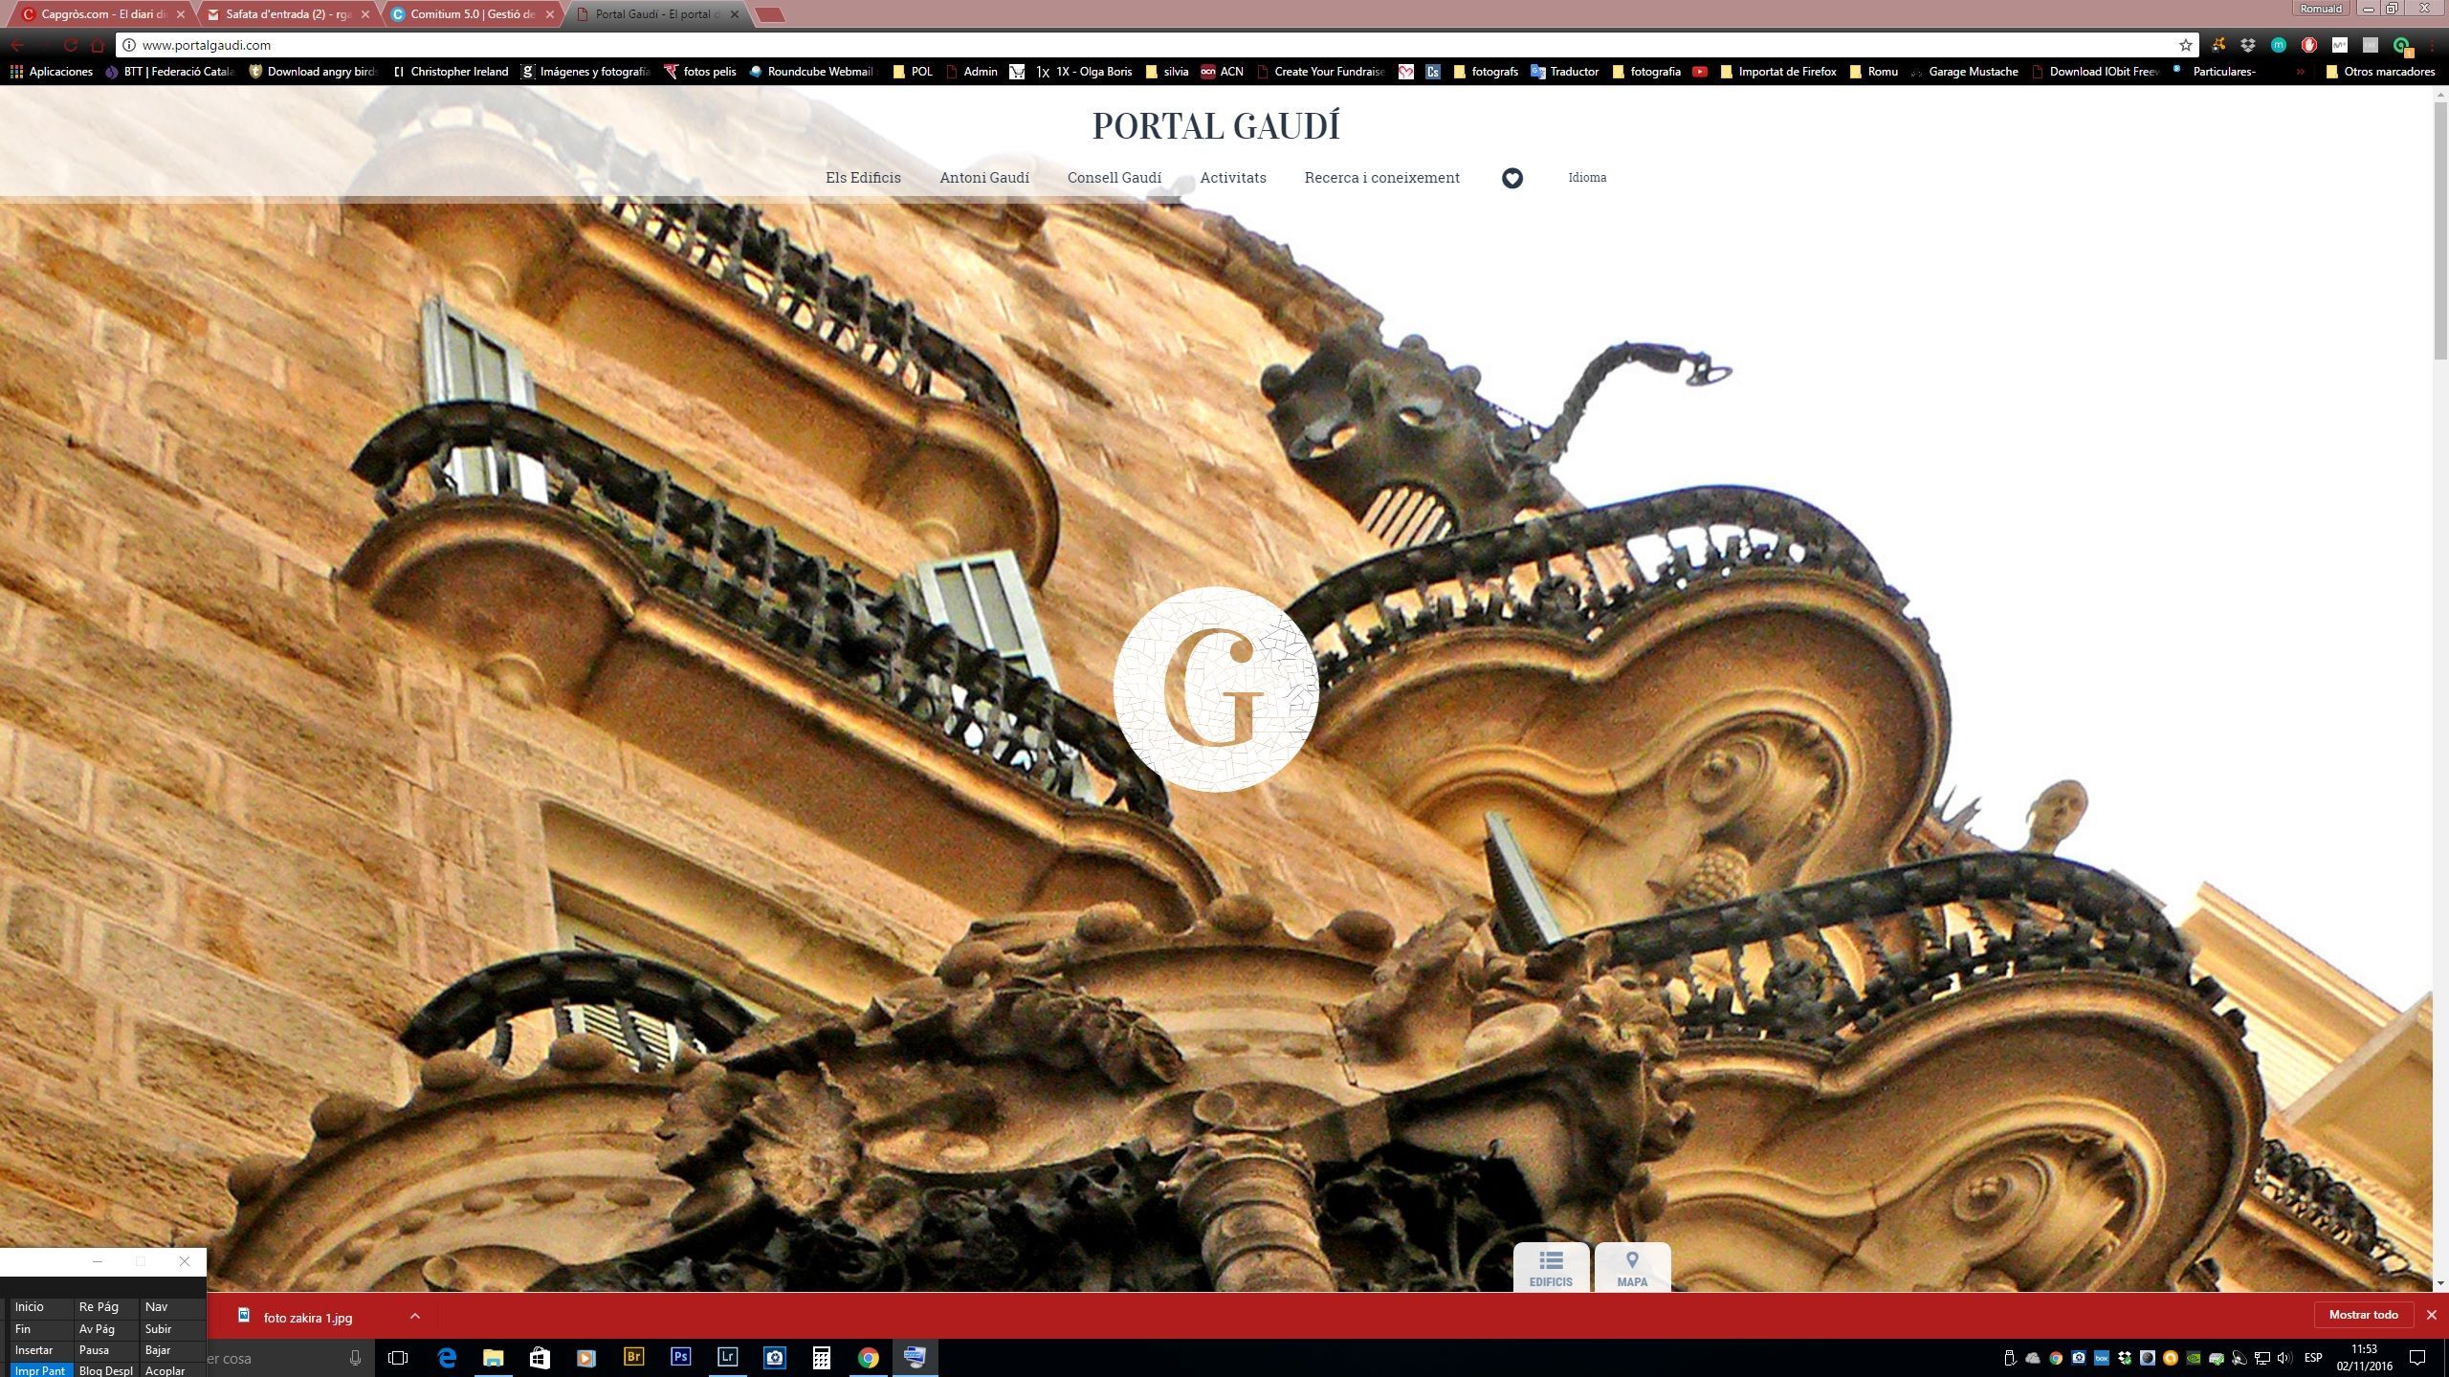
Task: Open the Edificis list tab button
Action: pos(1551,1268)
